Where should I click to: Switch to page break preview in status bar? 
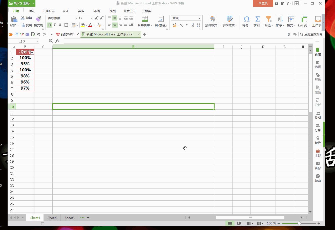point(239,223)
